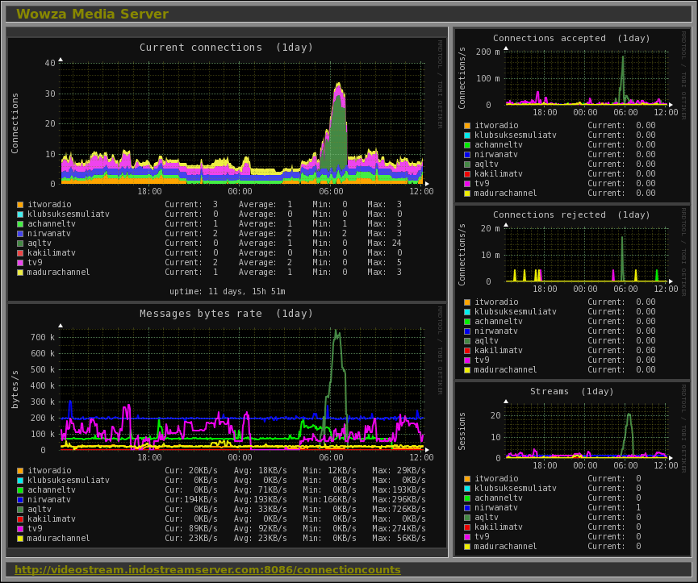Click magenta tv9 swatch in Streams legend
Viewport: 698px width, 583px height.
click(467, 536)
